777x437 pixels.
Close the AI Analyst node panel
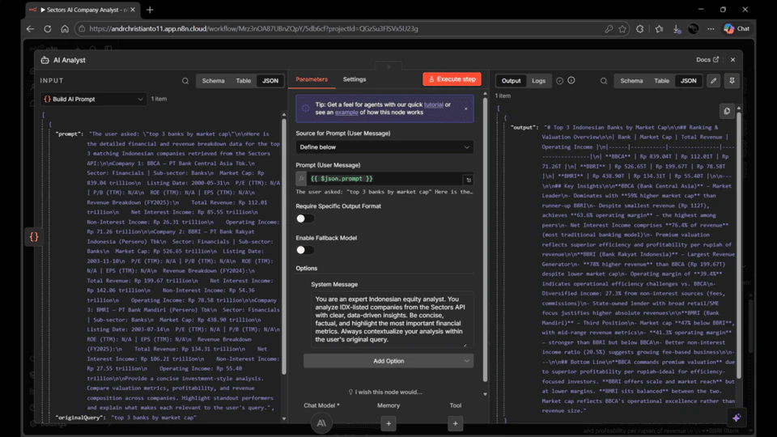click(x=733, y=60)
